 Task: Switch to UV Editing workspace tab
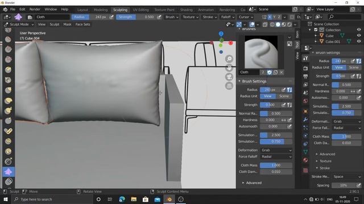click(140, 10)
